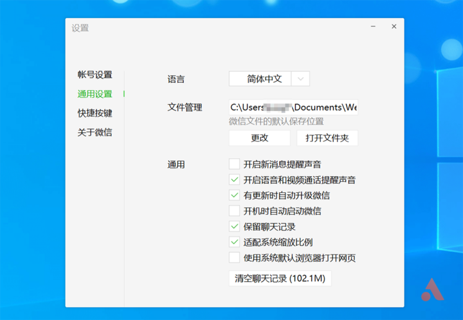Open 关于微信 section
Screen dimensions: 463x320
click(95, 132)
